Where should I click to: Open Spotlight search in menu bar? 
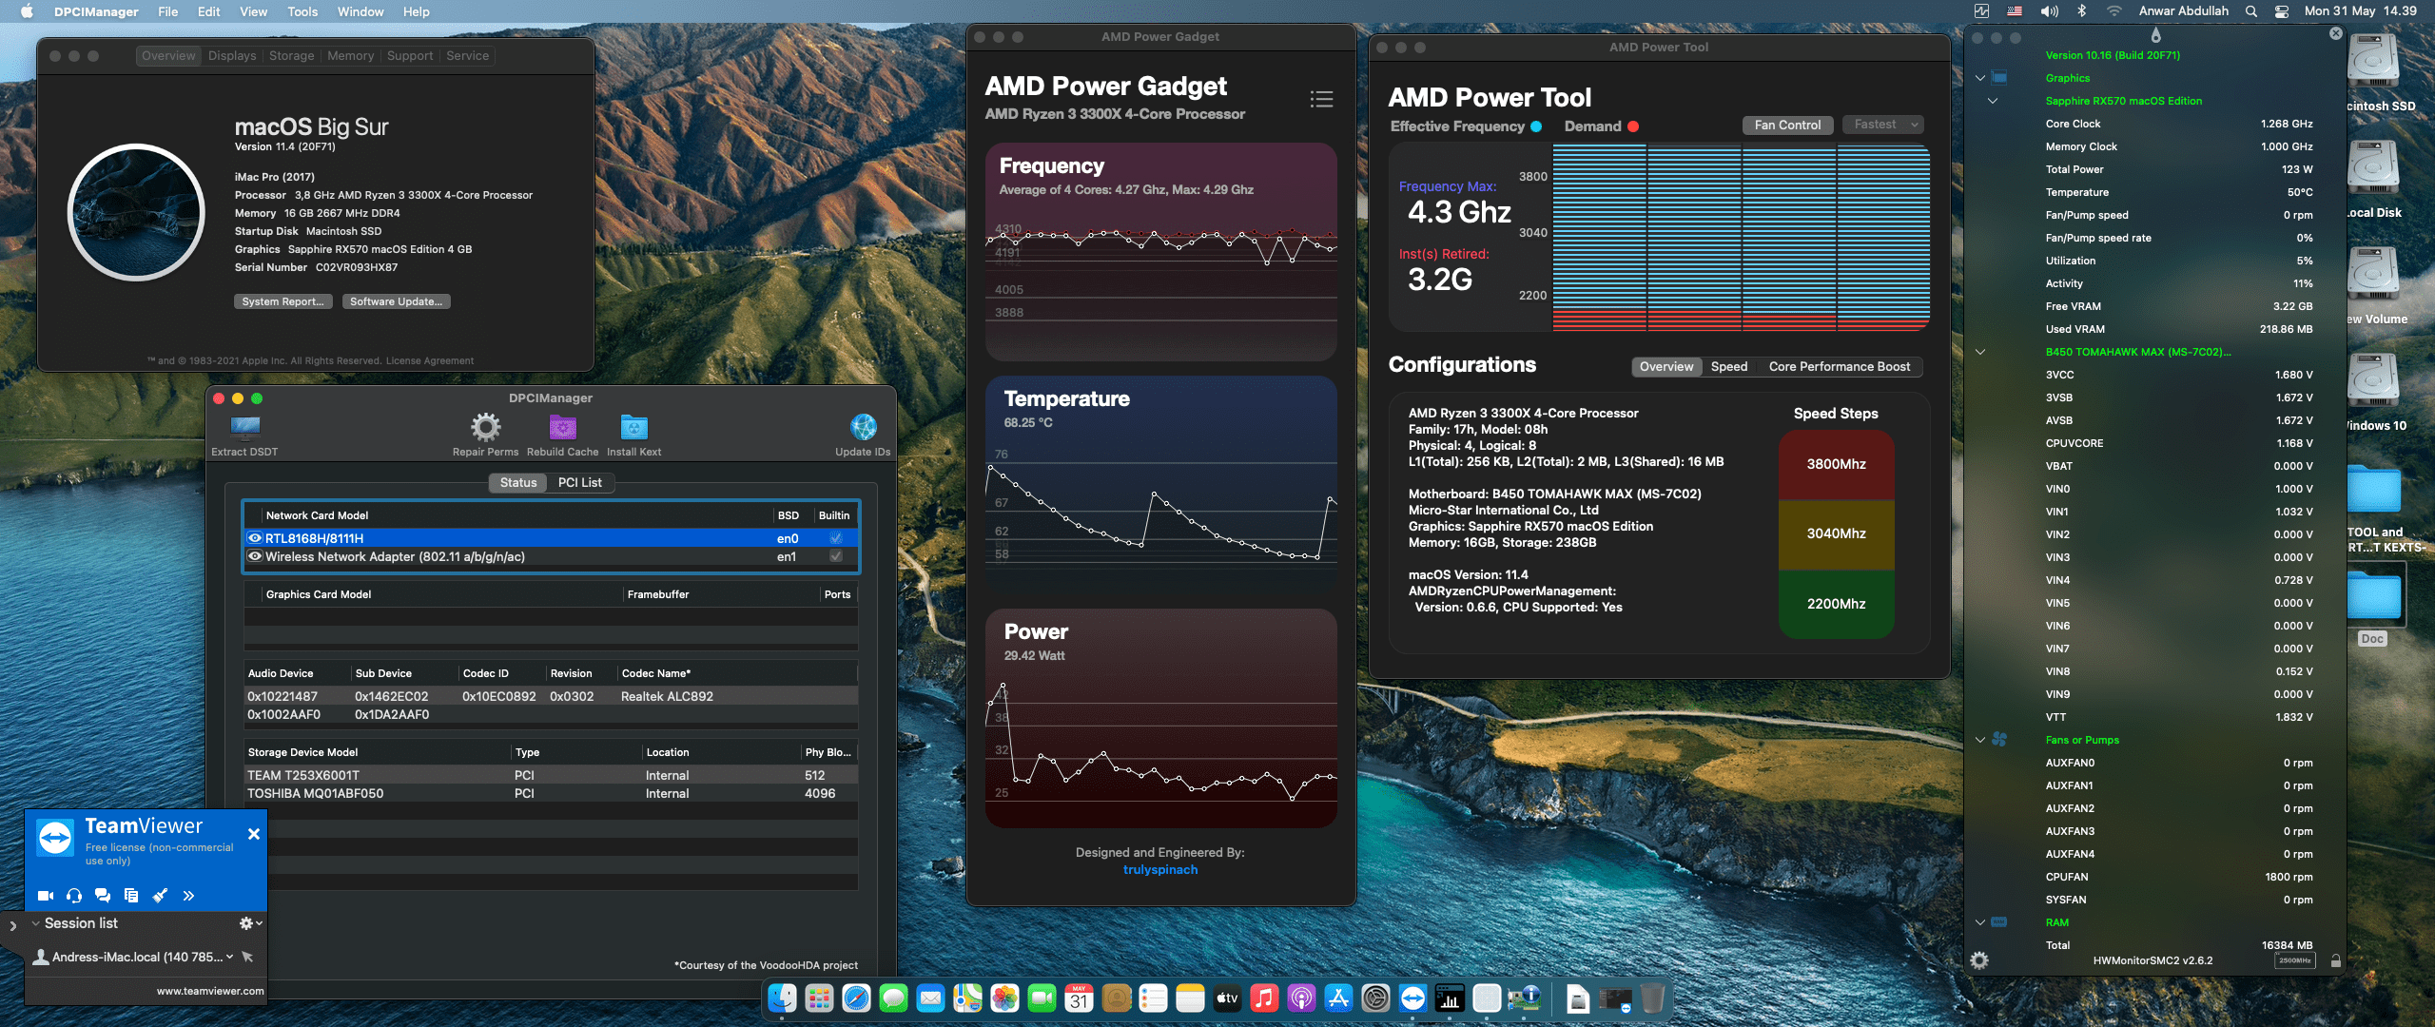[2250, 11]
